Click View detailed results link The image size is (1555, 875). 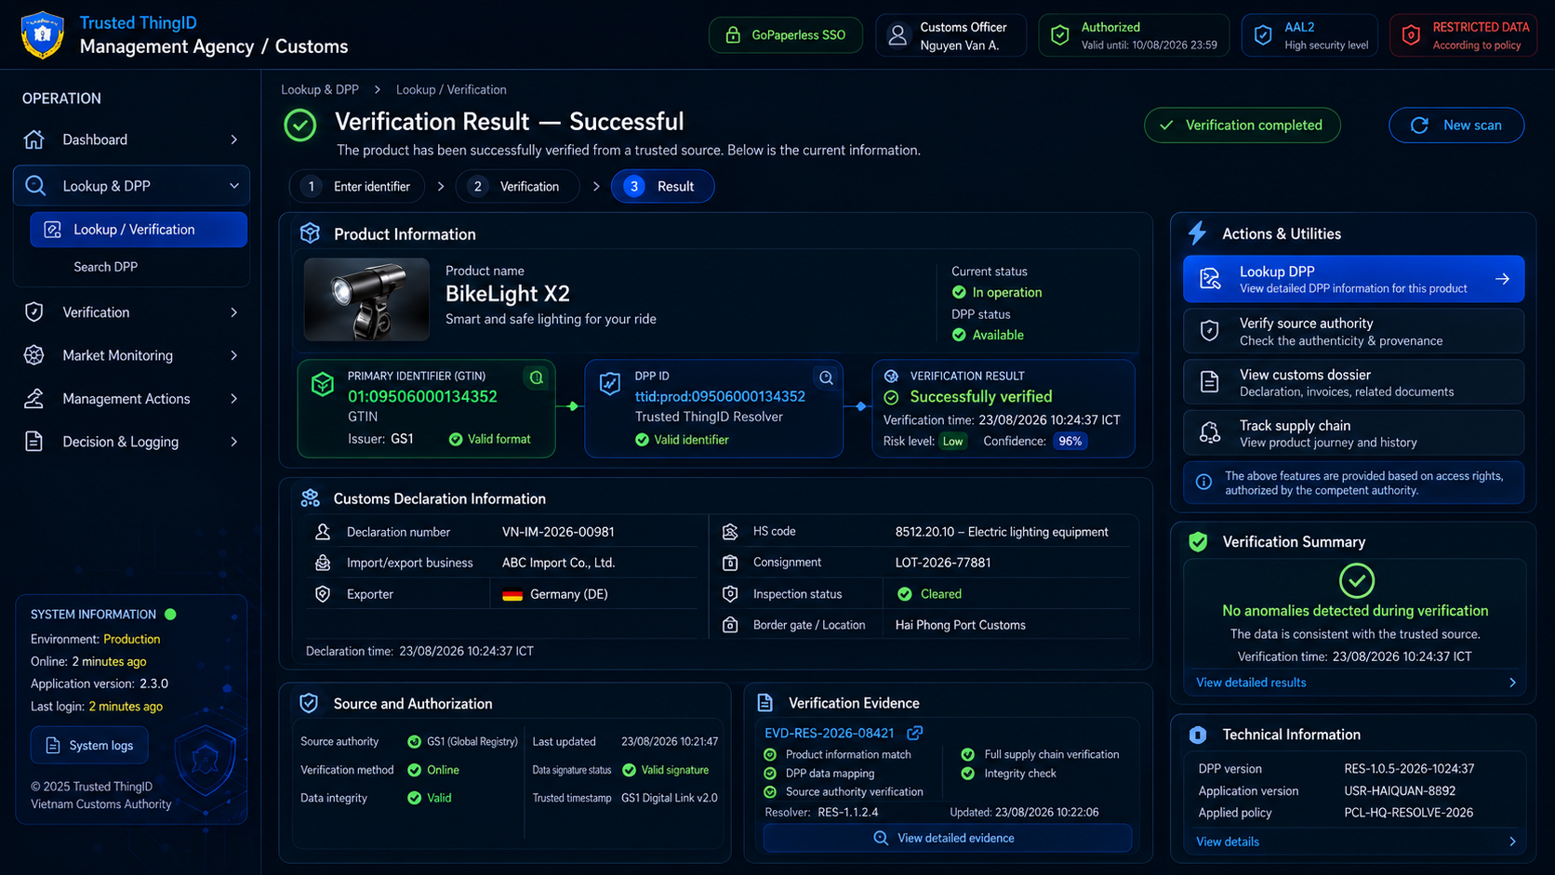click(x=1251, y=683)
